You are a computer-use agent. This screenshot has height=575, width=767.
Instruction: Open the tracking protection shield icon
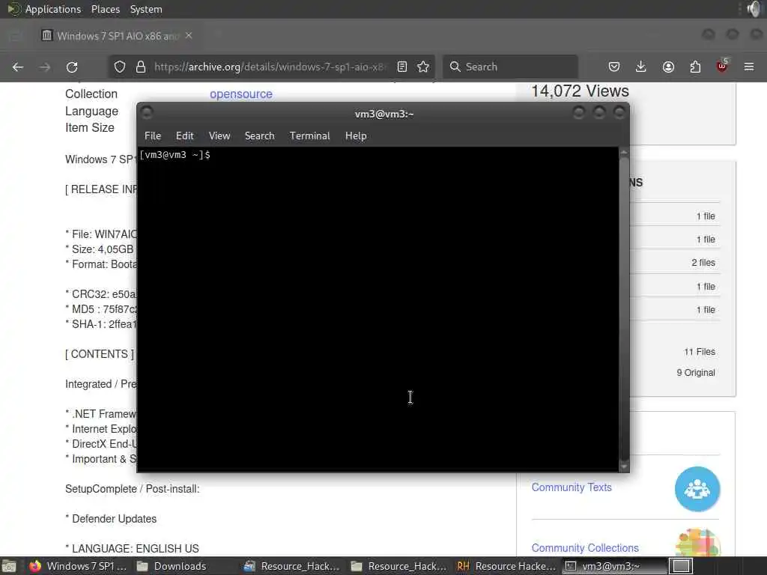(120, 67)
